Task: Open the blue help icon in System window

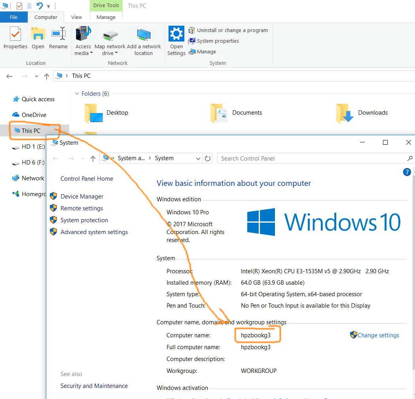Action: (x=407, y=172)
